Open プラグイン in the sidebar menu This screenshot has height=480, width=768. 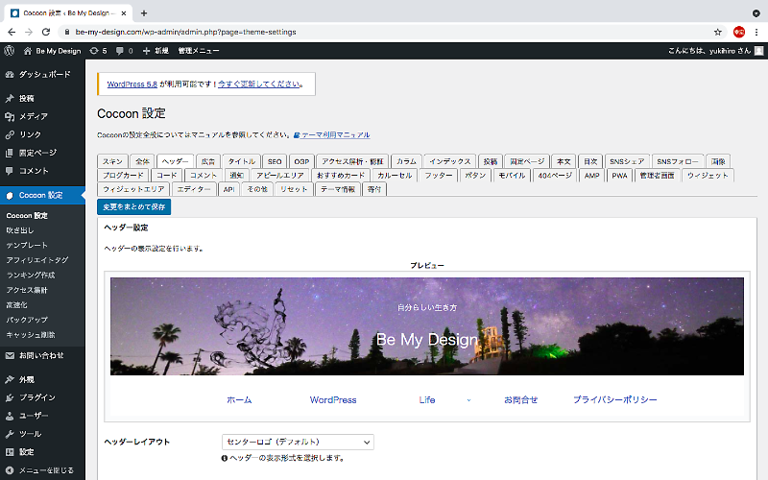36,397
